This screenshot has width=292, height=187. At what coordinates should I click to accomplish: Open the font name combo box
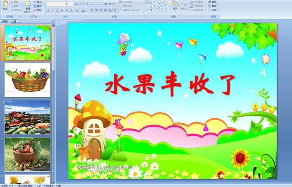click(x=55, y=4)
